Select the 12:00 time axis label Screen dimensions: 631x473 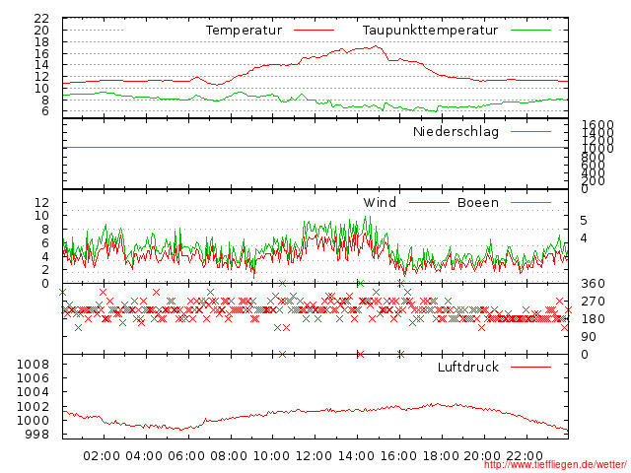click(314, 455)
